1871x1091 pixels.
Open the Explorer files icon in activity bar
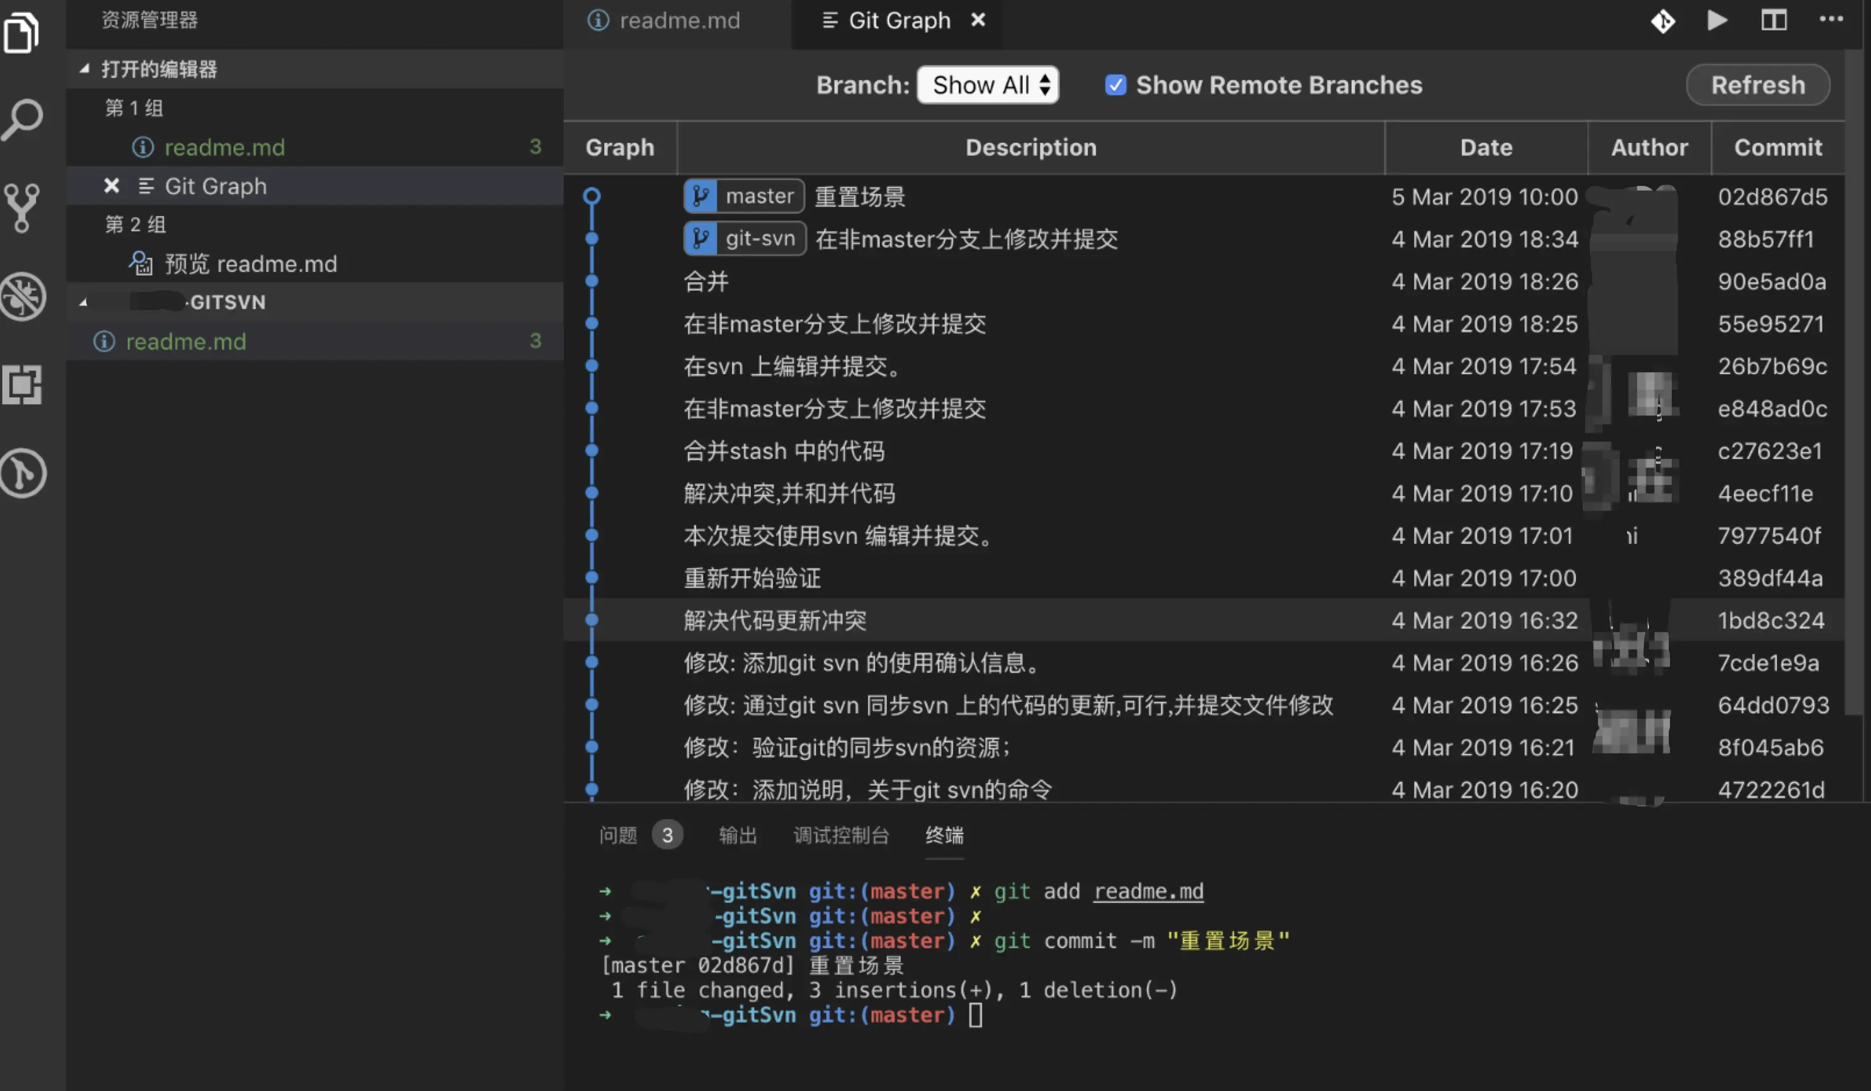point(22,31)
